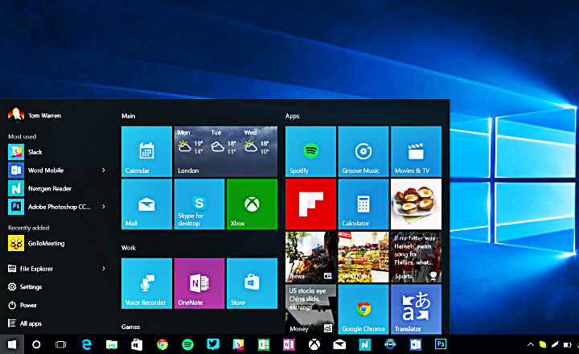Image resolution: width=579 pixels, height=354 pixels.
Task: Open the green Xbox tile
Action: click(x=252, y=204)
